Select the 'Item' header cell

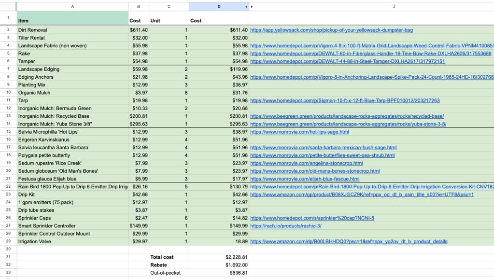point(72,21)
